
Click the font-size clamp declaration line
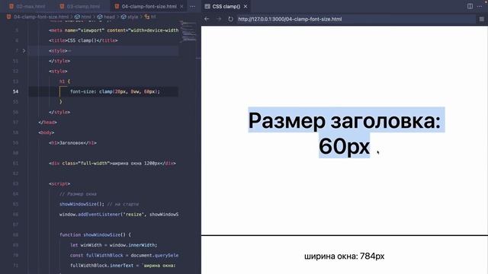[115, 91]
